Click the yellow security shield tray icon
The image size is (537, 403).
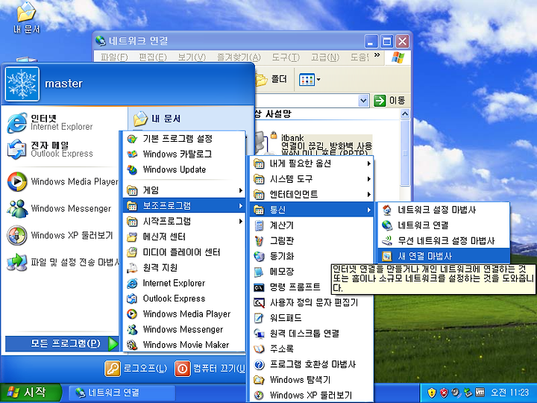click(432, 393)
